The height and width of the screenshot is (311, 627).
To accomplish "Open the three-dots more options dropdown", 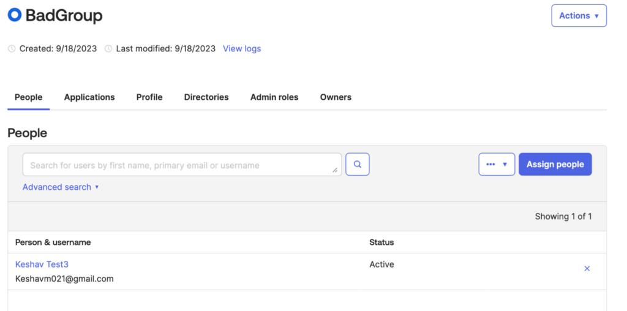I will 497,164.
